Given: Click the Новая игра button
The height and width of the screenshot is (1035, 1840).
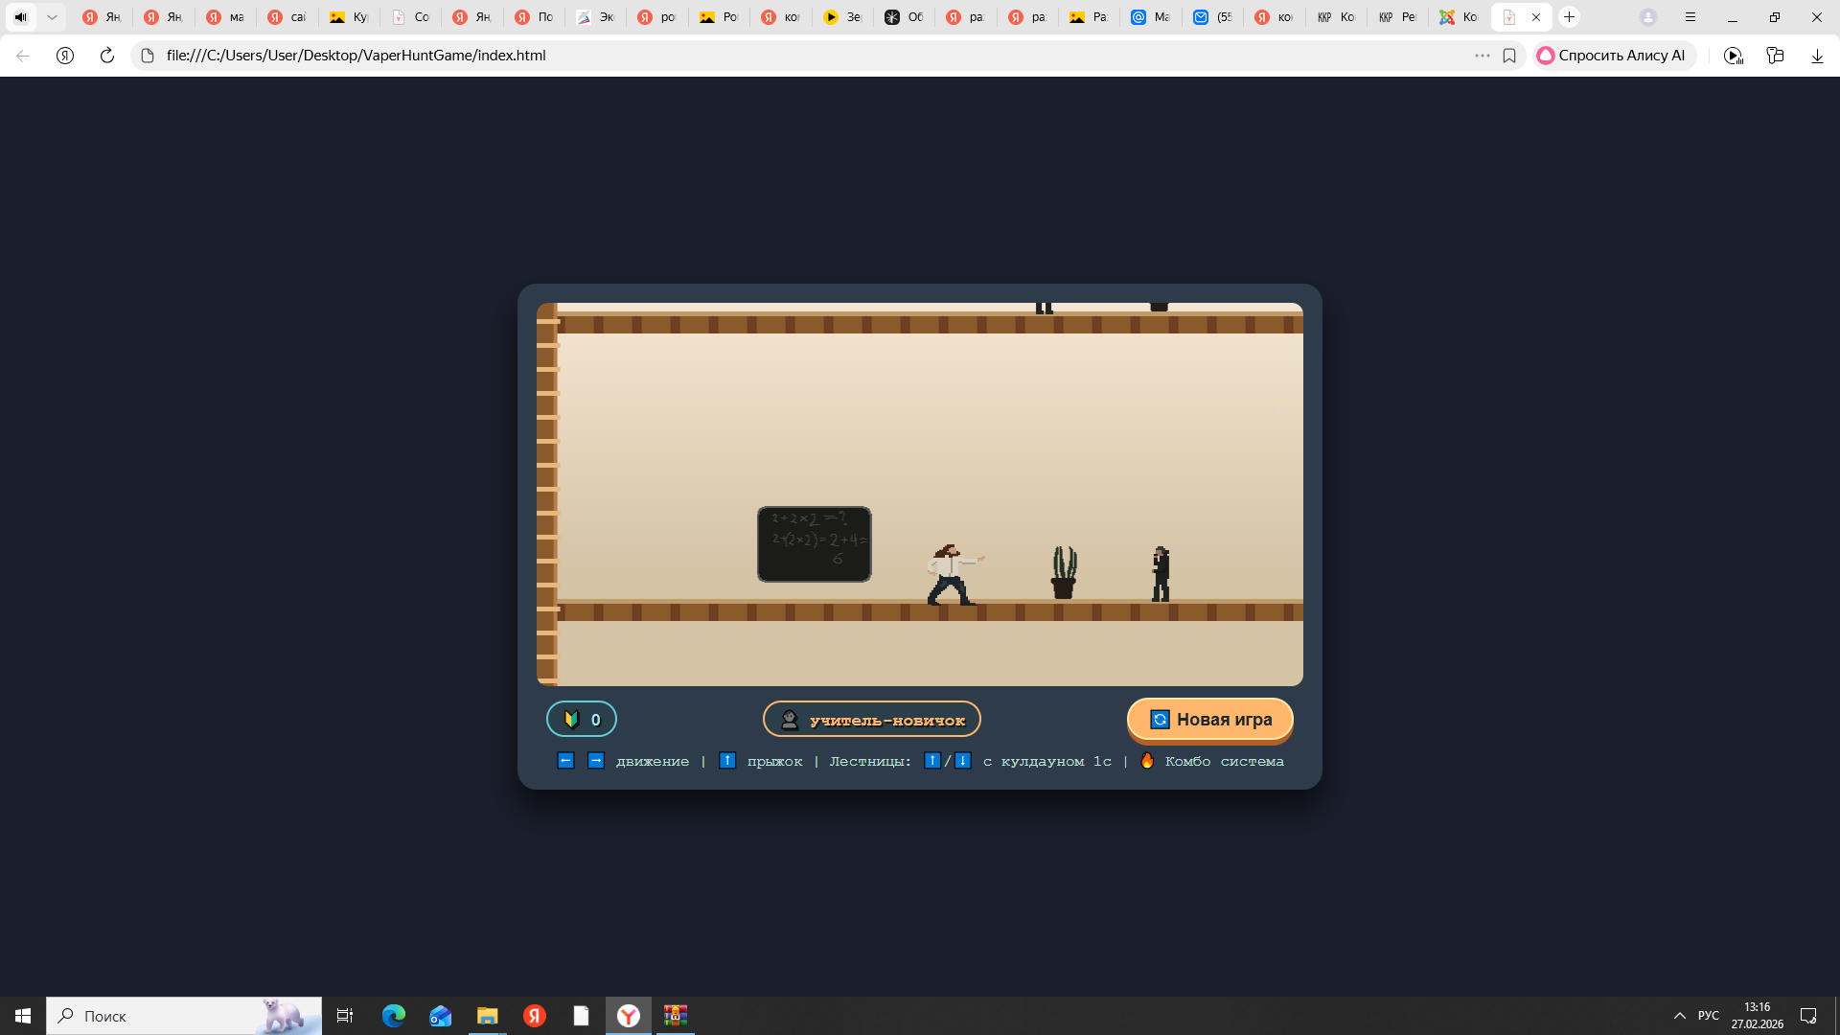Looking at the screenshot, I should (1209, 720).
